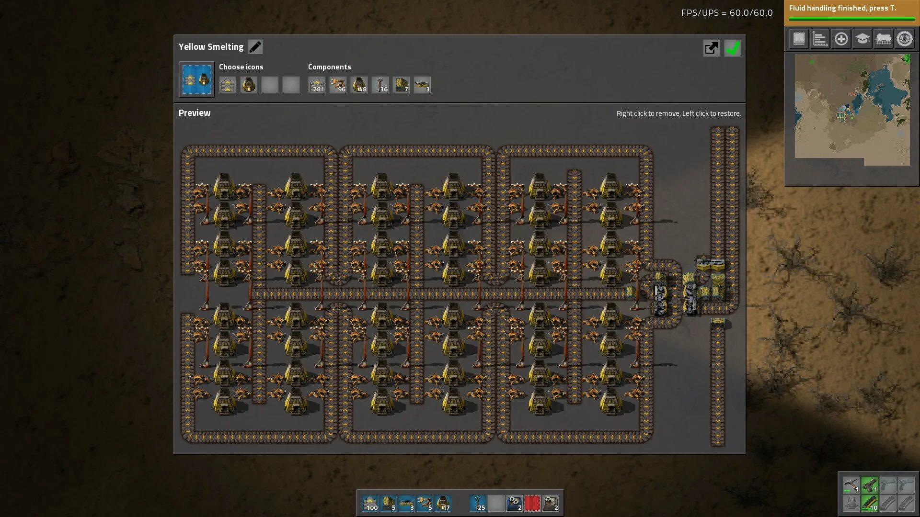
Task: Select the fourth empty icon slot
Action: [x=291, y=85]
